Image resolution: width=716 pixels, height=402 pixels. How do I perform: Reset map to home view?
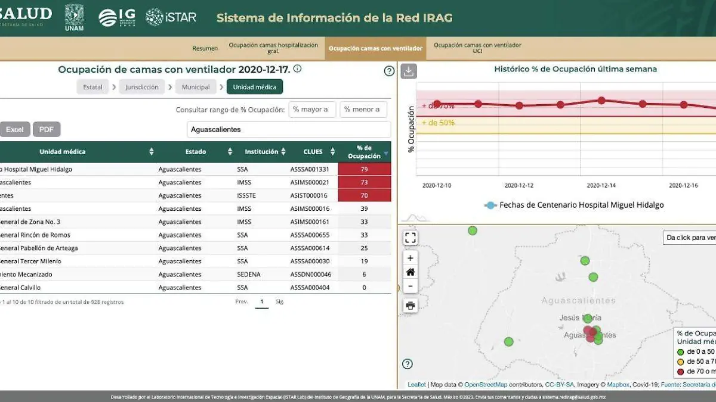click(x=411, y=272)
